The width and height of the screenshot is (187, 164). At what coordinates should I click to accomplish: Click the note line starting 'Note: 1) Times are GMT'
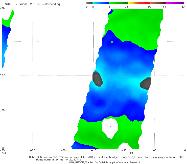pyautogui.click(x=106, y=157)
